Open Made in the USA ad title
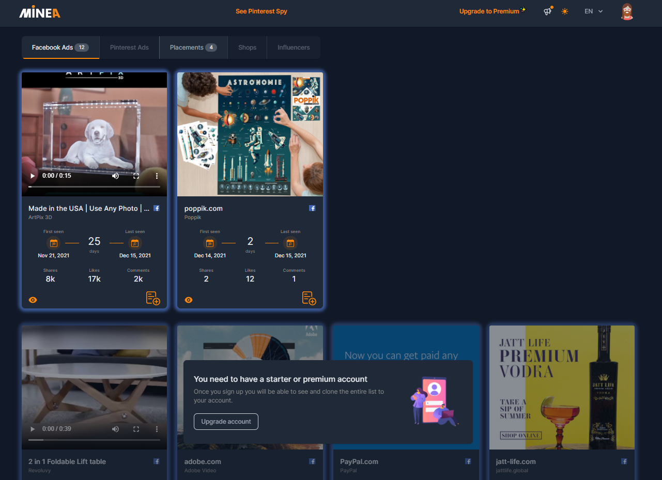Viewport: 662px width, 480px height. point(89,208)
